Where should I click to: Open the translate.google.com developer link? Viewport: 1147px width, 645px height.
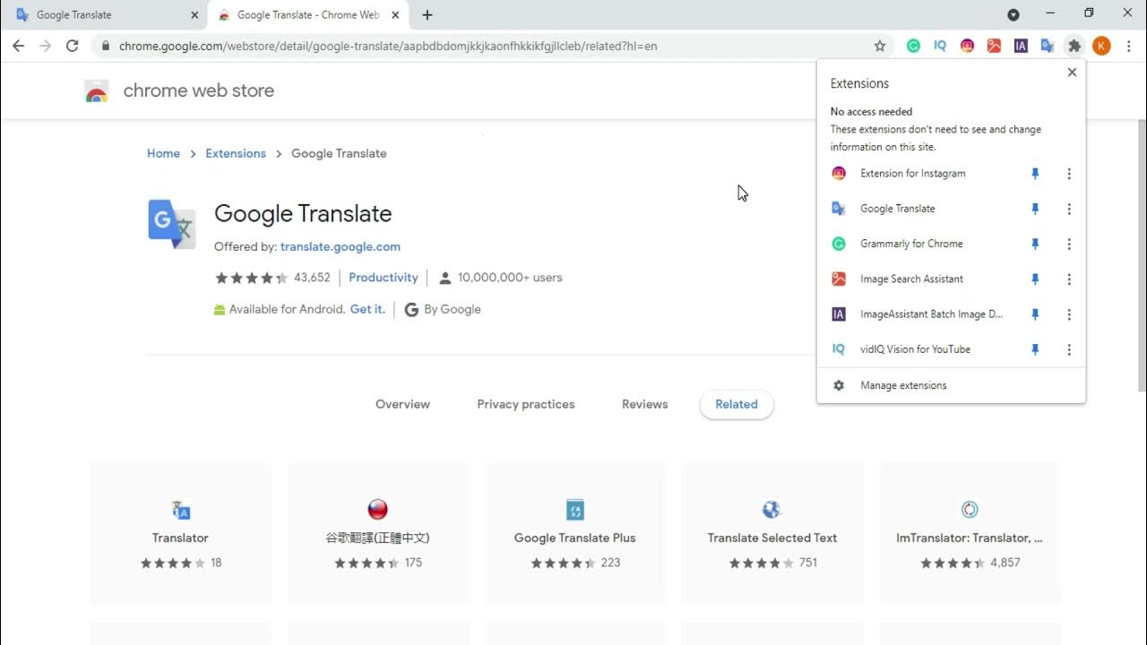[x=341, y=246]
